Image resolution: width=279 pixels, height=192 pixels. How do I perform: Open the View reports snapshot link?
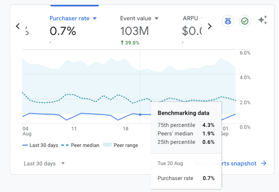225,163
